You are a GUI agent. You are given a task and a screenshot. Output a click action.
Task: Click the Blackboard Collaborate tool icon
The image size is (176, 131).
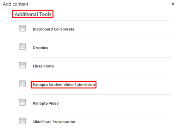click(23, 28)
